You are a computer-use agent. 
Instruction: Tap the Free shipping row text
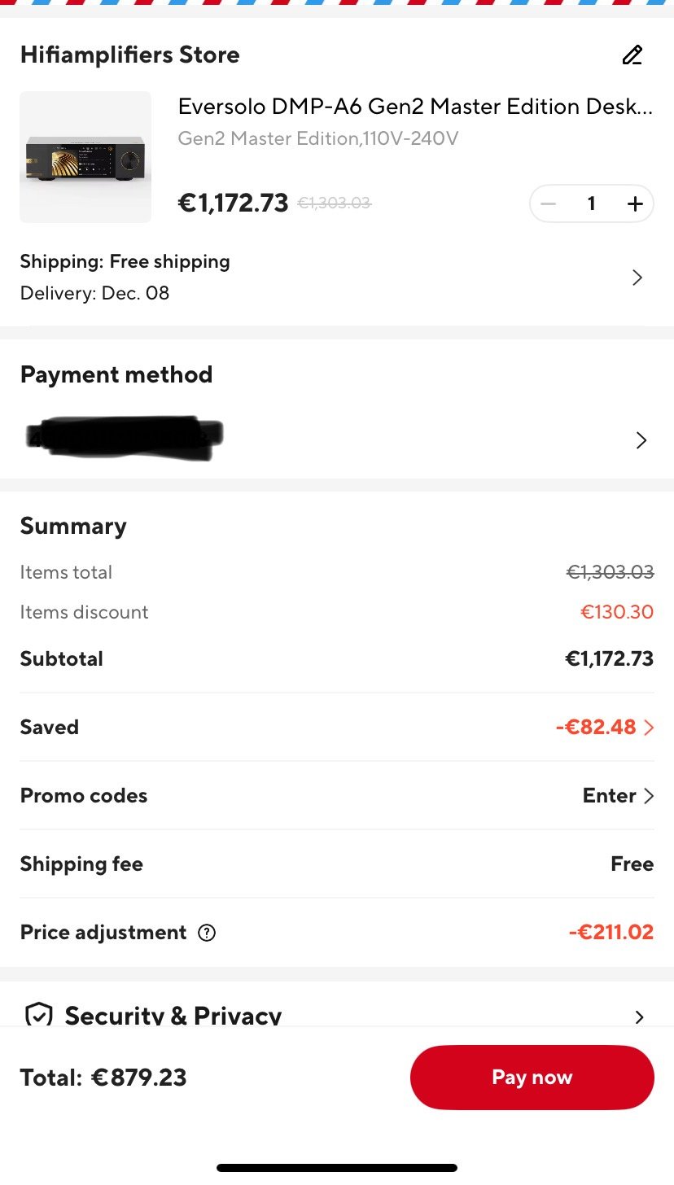125,261
